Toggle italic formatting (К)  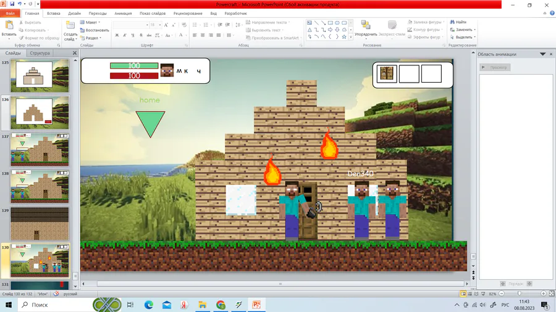coord(125,35)
